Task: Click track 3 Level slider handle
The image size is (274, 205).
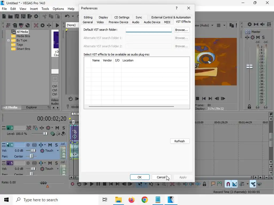Action: (x=45, y=133)
